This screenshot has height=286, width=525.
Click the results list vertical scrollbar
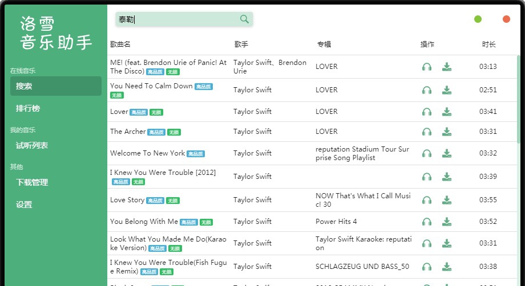pyautogui.click(x=519, y=100)
